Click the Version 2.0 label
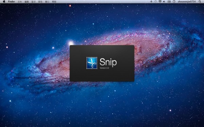 pos(104,68)
